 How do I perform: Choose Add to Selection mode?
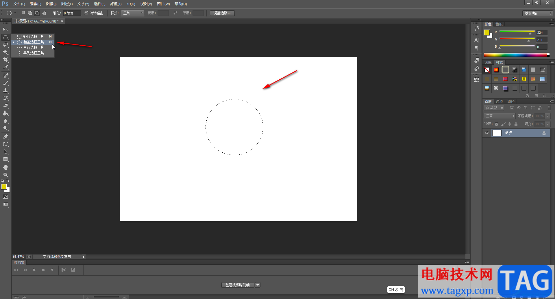(30, 13)
